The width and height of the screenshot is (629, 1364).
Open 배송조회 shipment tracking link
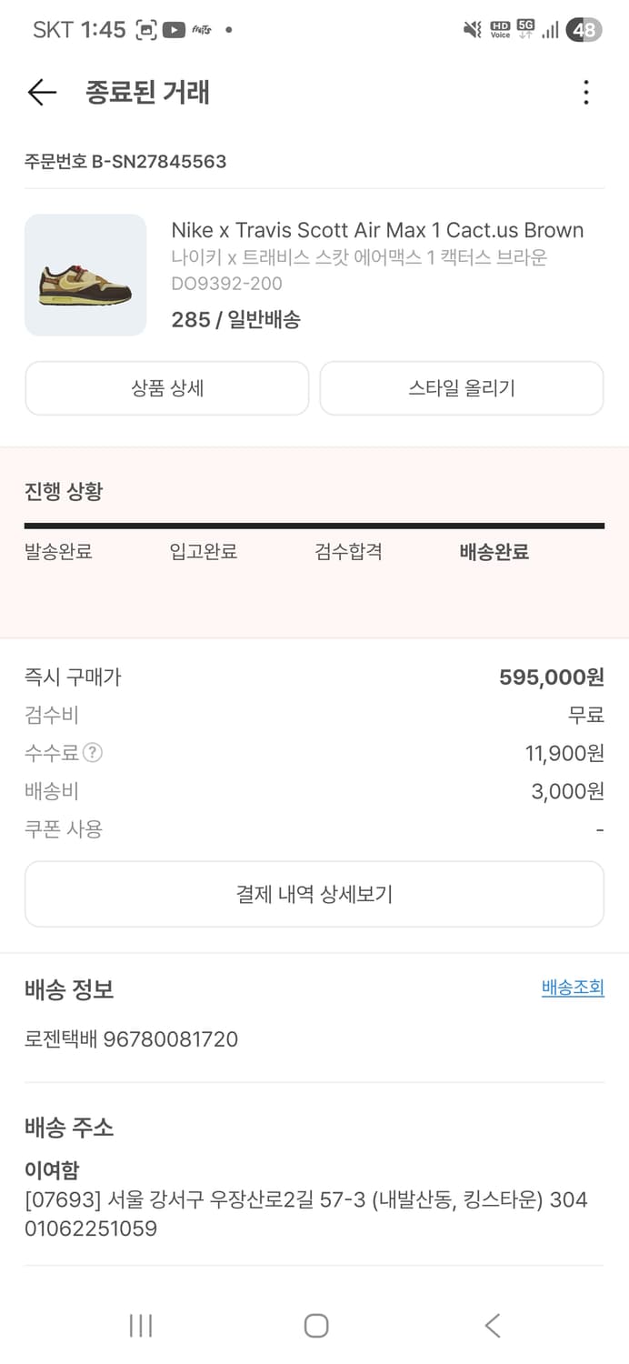[x=573, y=988]
